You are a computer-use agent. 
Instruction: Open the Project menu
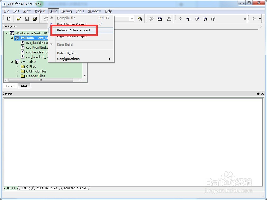(40, 11)
